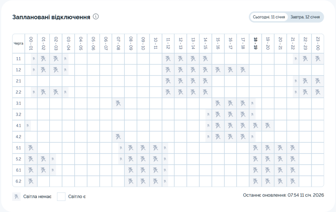Click outage icon for queue 5.1 at 00-01
The image size is (336, 212).
click(x=31, y=148)
